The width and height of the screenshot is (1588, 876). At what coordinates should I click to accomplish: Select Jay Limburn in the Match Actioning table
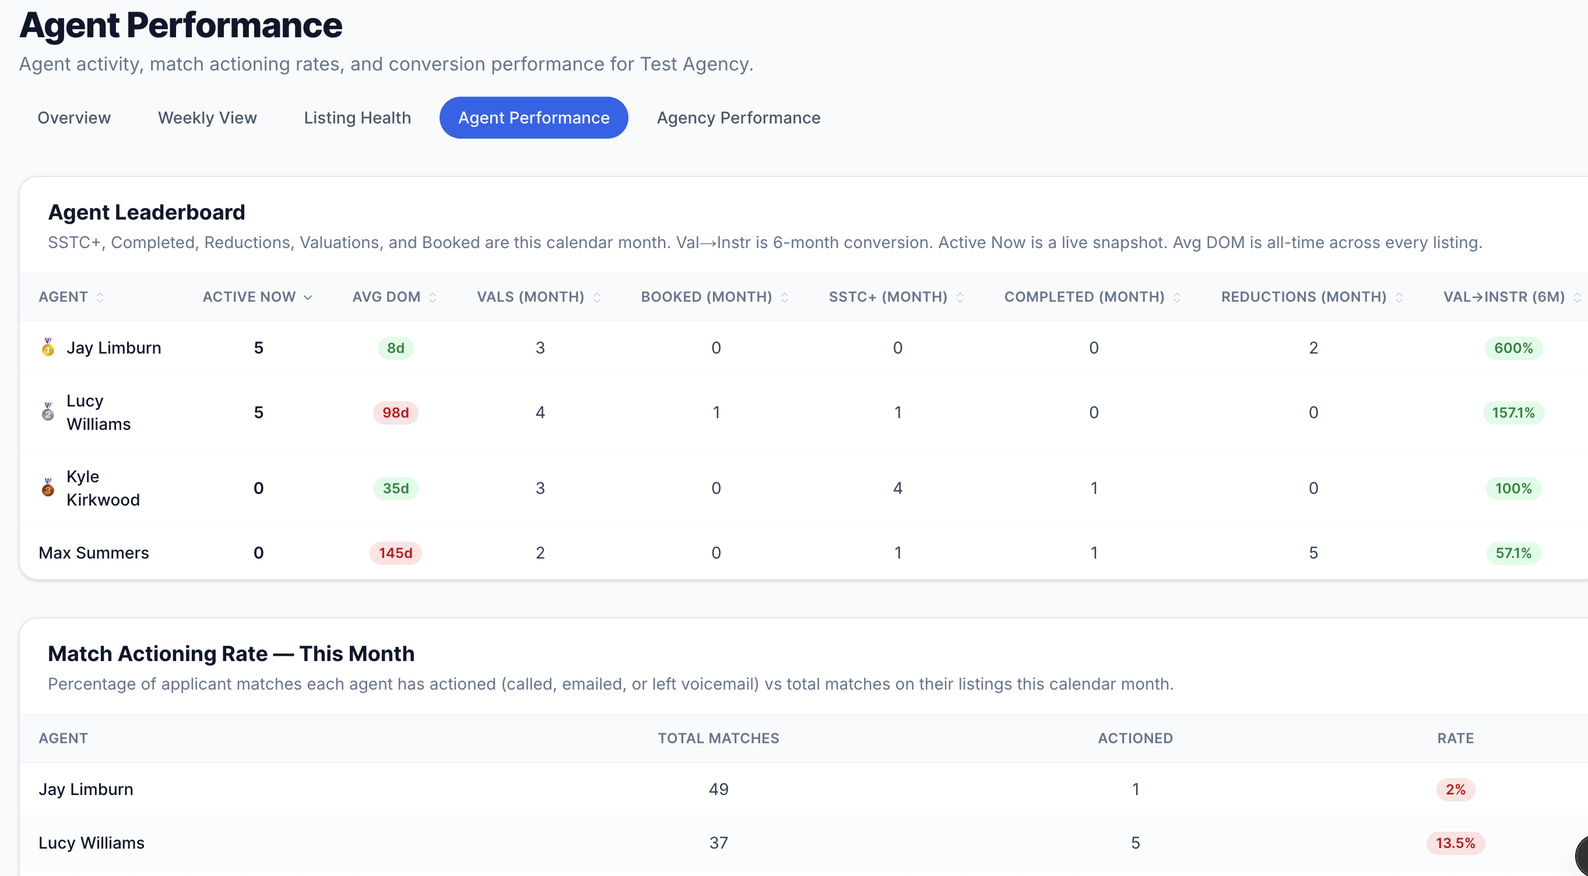click(x=86, y=789)
